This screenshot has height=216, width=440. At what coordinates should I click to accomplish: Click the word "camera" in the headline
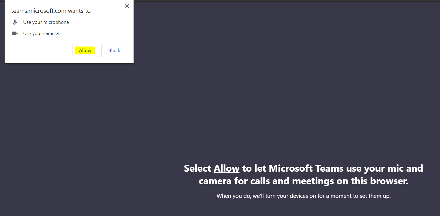(215, 181)
